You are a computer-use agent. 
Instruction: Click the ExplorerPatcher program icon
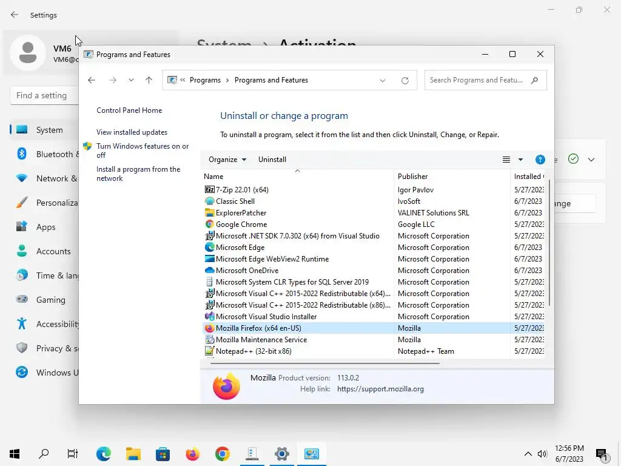click(x=209, y=213)
